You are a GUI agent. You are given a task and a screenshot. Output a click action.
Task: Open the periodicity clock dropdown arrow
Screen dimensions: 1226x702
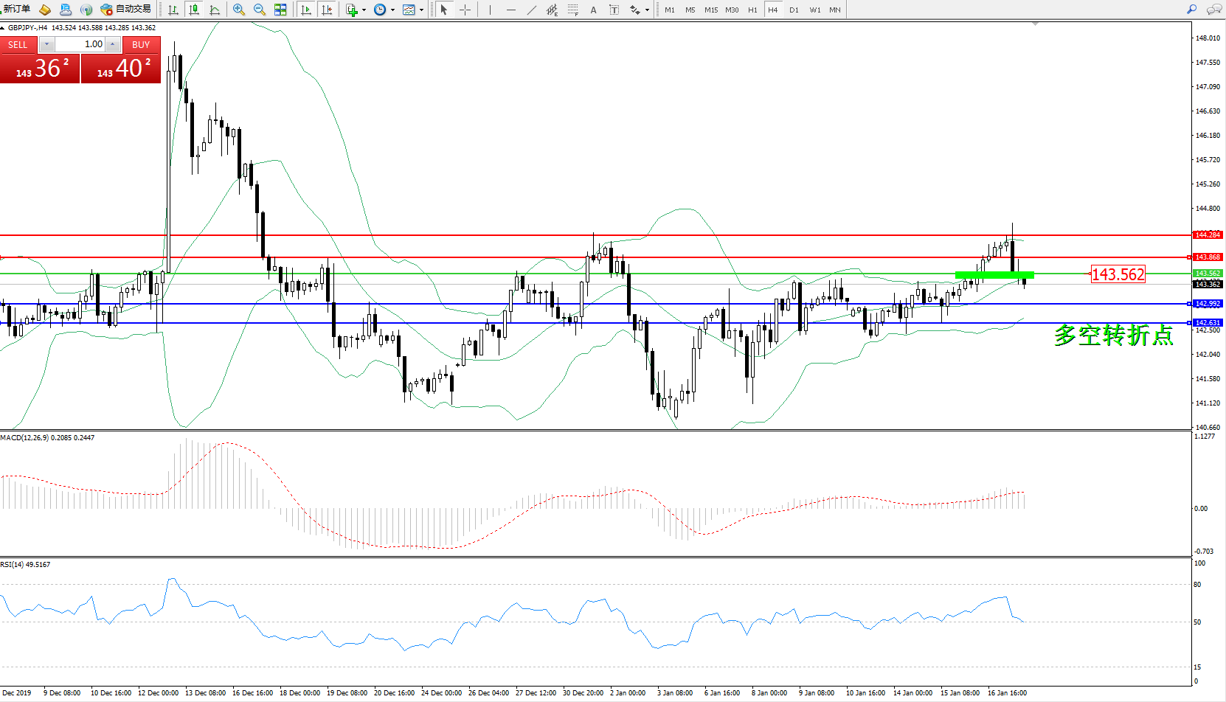tap(392, 10)
